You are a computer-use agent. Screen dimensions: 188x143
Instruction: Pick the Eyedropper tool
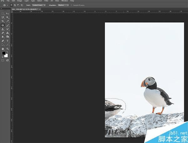point(8,21)
